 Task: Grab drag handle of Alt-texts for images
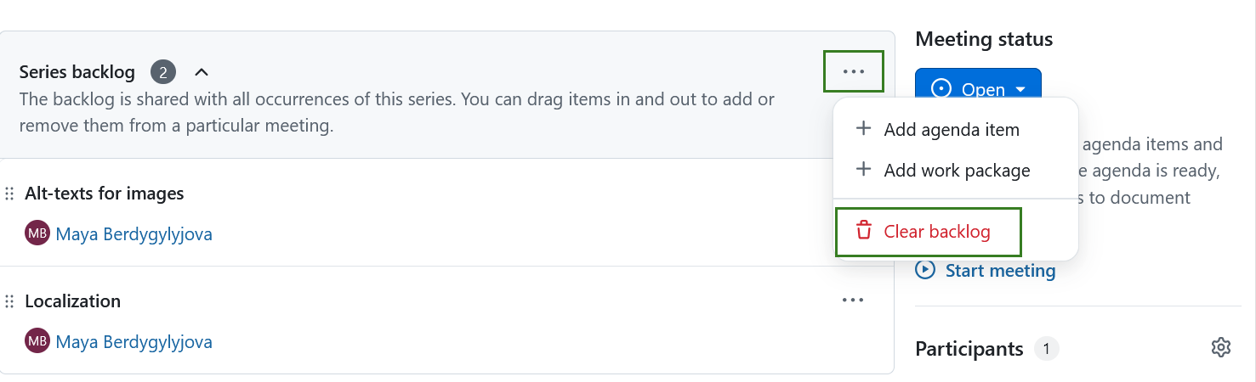click(10, 194)
